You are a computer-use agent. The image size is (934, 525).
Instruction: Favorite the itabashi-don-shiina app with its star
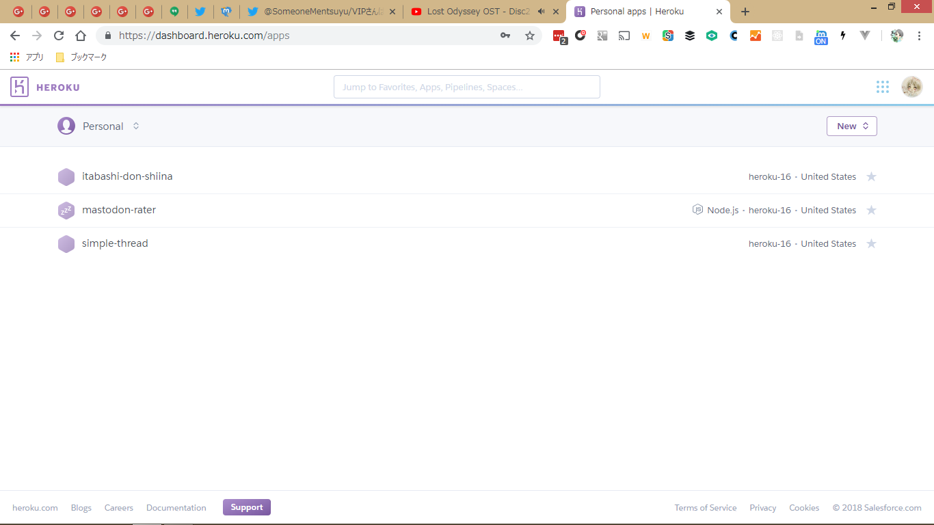point(871,176)
